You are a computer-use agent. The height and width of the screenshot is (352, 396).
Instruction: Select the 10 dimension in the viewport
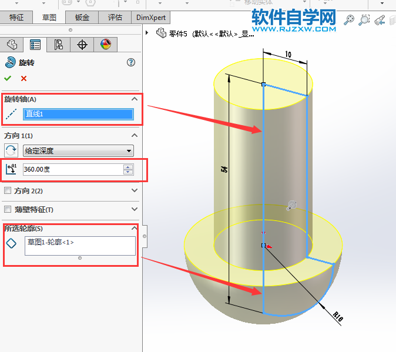[x=288, y=54]
